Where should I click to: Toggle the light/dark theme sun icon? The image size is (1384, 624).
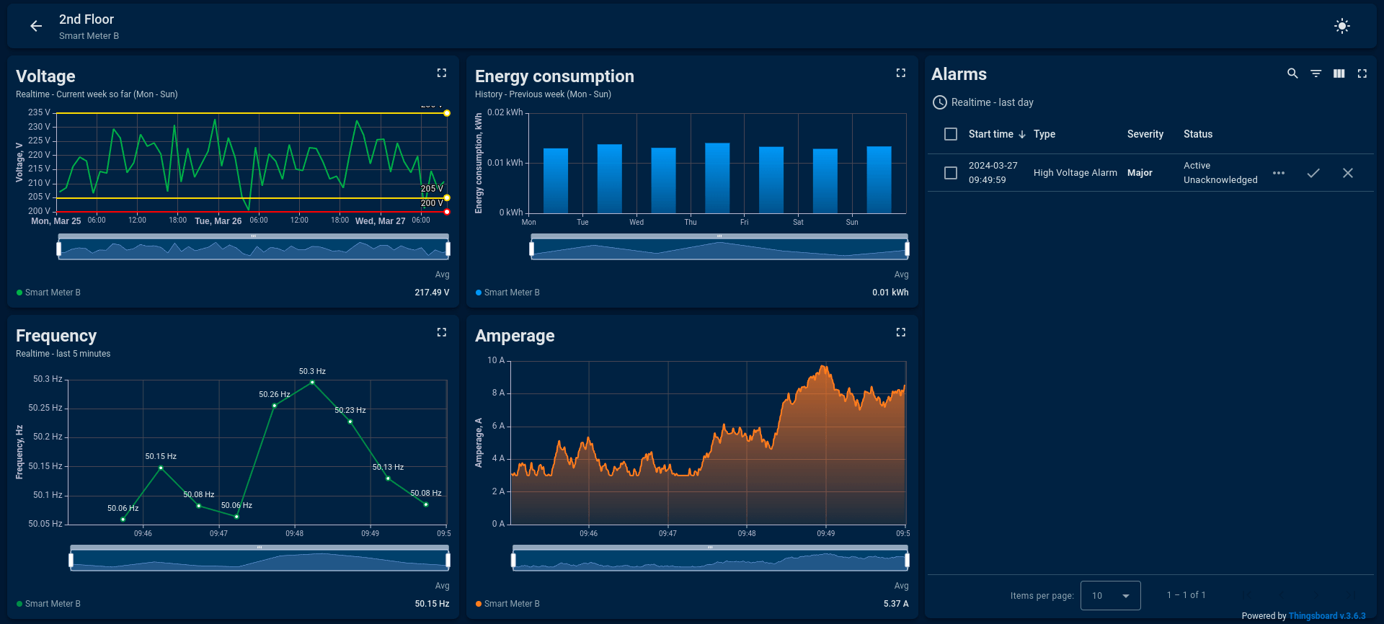click(1341, 27)
